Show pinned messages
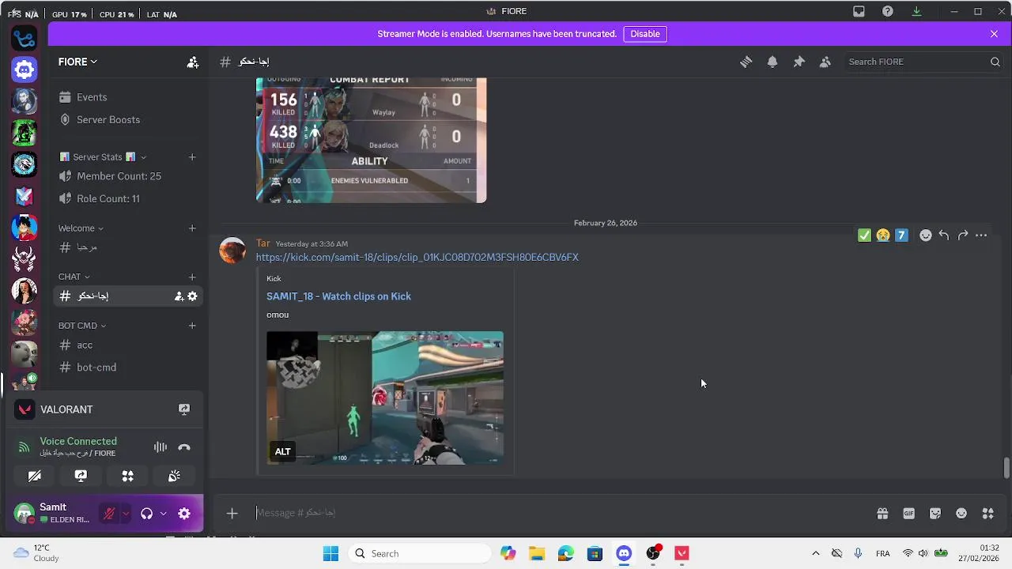The width and height of the screenshot is (1012, 569). (799, 62)
